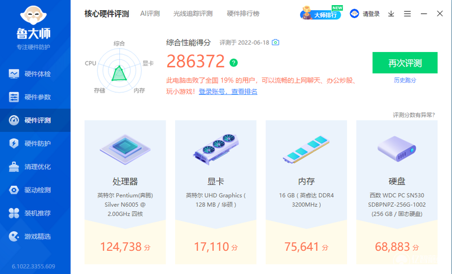This screenshot has width=452, height=274.
Task: Click 请登录 to sign in
Action: click(x=371, y=14)
